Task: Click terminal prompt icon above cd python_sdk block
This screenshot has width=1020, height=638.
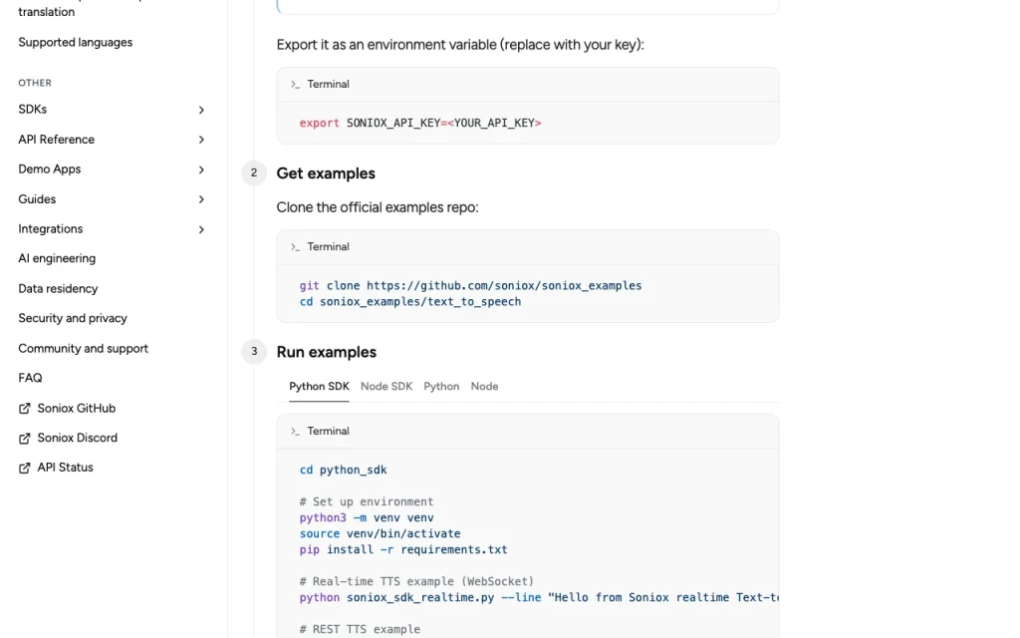Action: 295,431
